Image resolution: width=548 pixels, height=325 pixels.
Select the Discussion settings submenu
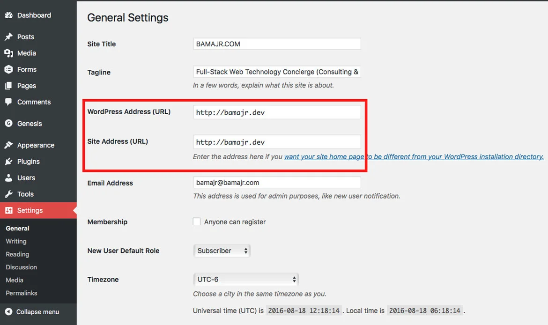click(22, 267)
